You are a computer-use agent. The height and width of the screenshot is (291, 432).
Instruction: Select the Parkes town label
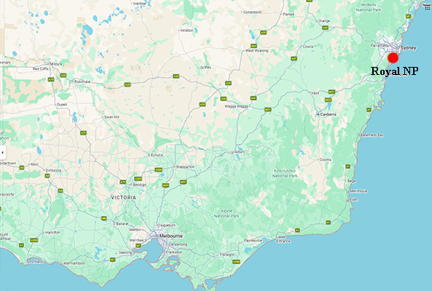(x=288, y=14)
